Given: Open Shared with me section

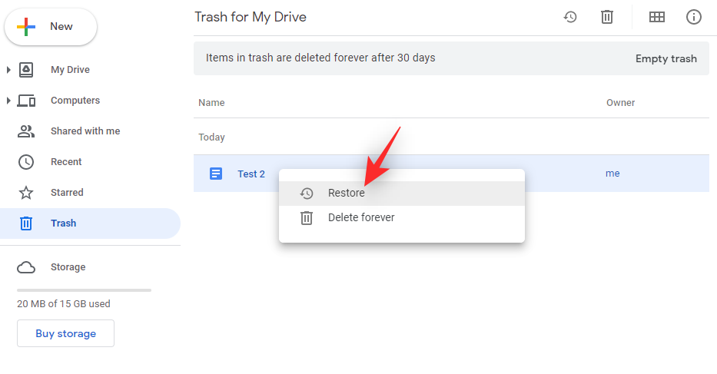Looking at the screenshot, I should (85, 131).
